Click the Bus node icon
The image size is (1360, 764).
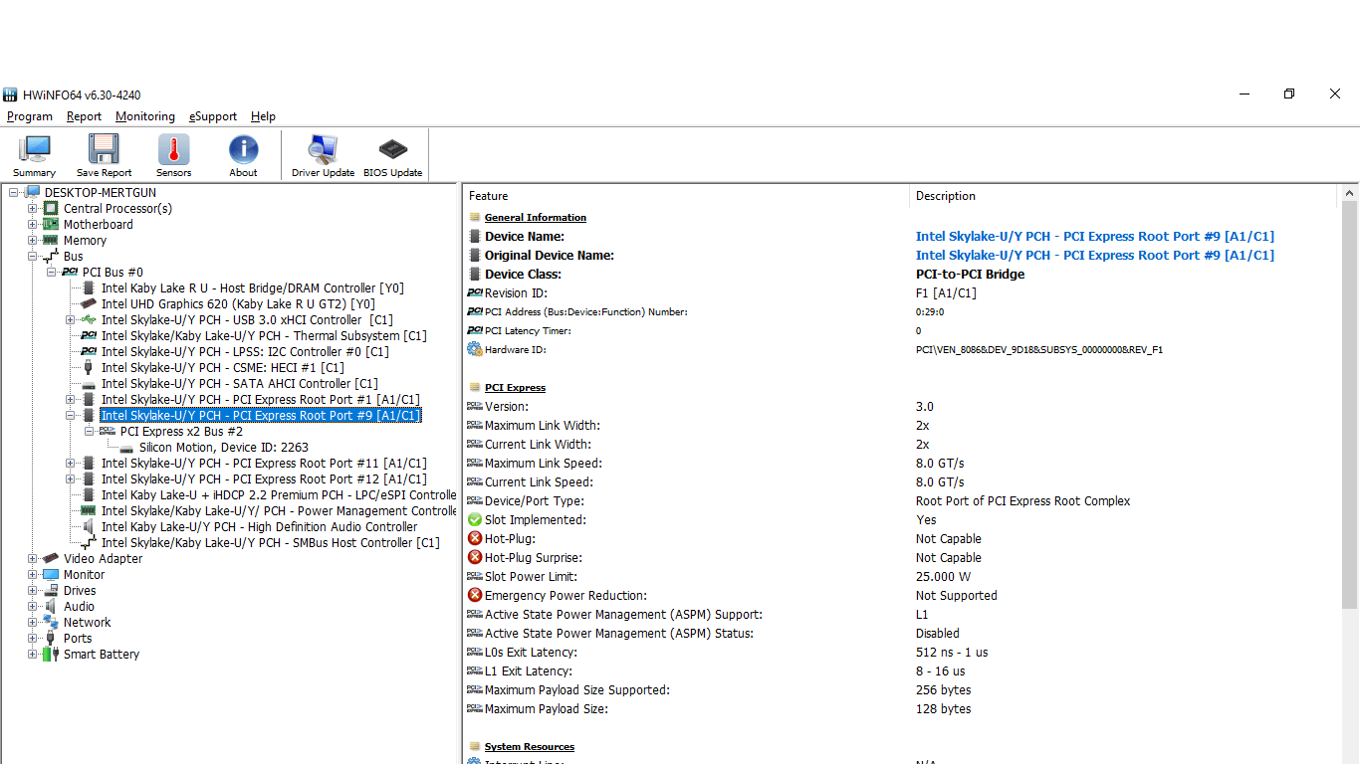point(51,257)
